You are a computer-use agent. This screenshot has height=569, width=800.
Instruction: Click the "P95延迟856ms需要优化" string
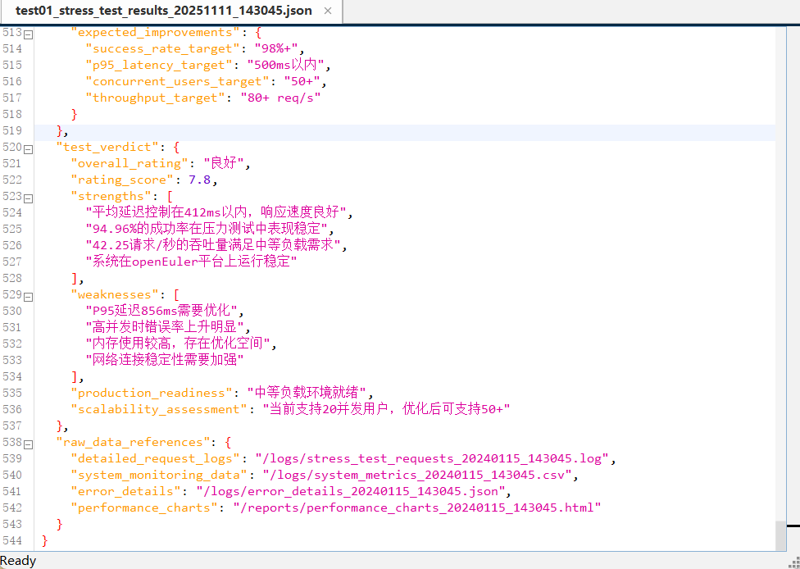[x=161, y=312]
